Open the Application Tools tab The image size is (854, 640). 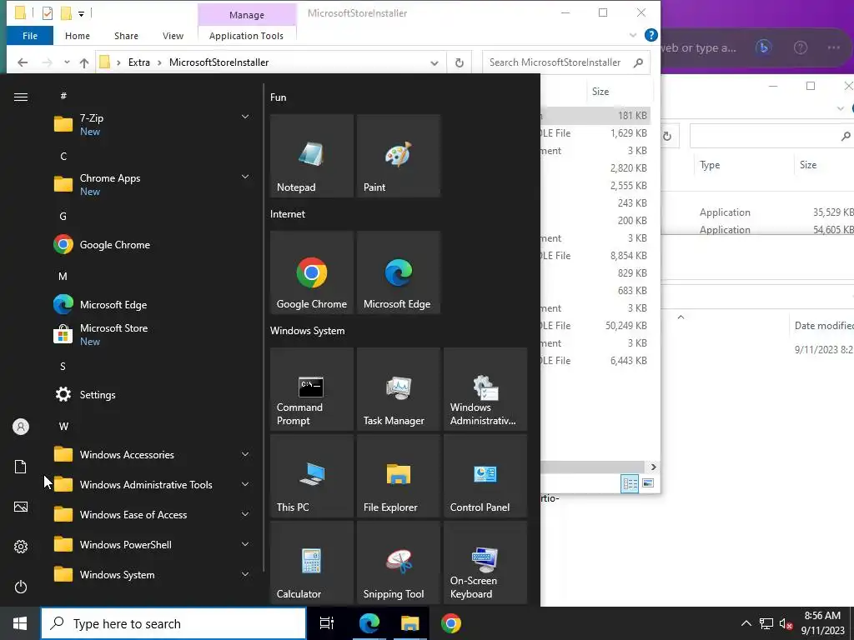pos(246,36)
